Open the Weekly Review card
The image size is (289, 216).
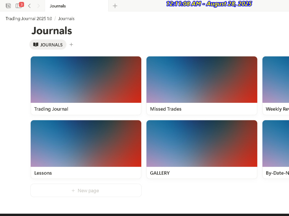coord(276,86)
